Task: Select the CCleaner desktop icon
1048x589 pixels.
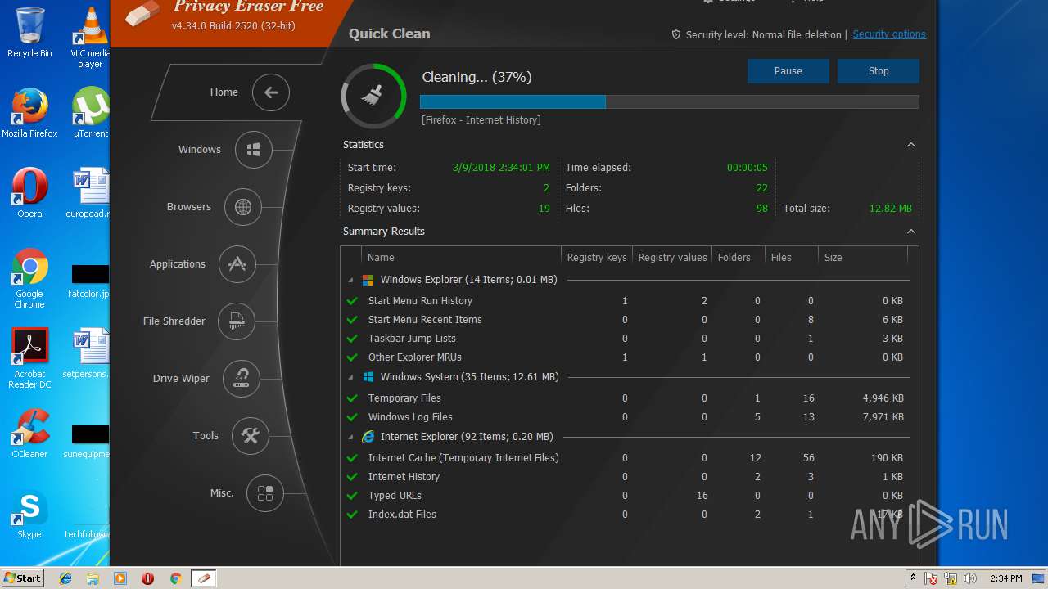Action: [x=29, y=434]
